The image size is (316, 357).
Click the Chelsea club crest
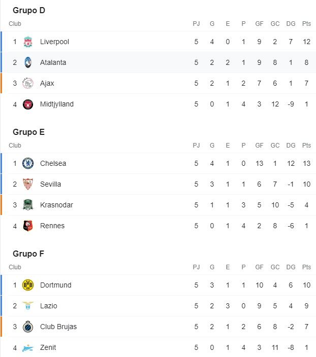coord(28,163)
